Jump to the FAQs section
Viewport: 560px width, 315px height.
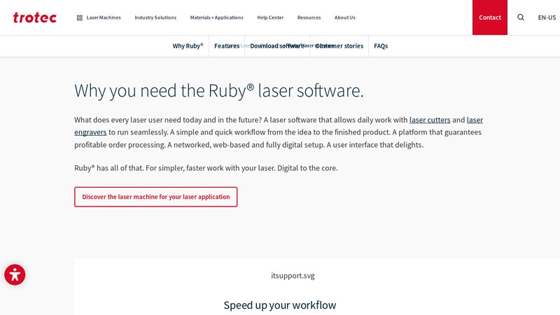point(381,46)
